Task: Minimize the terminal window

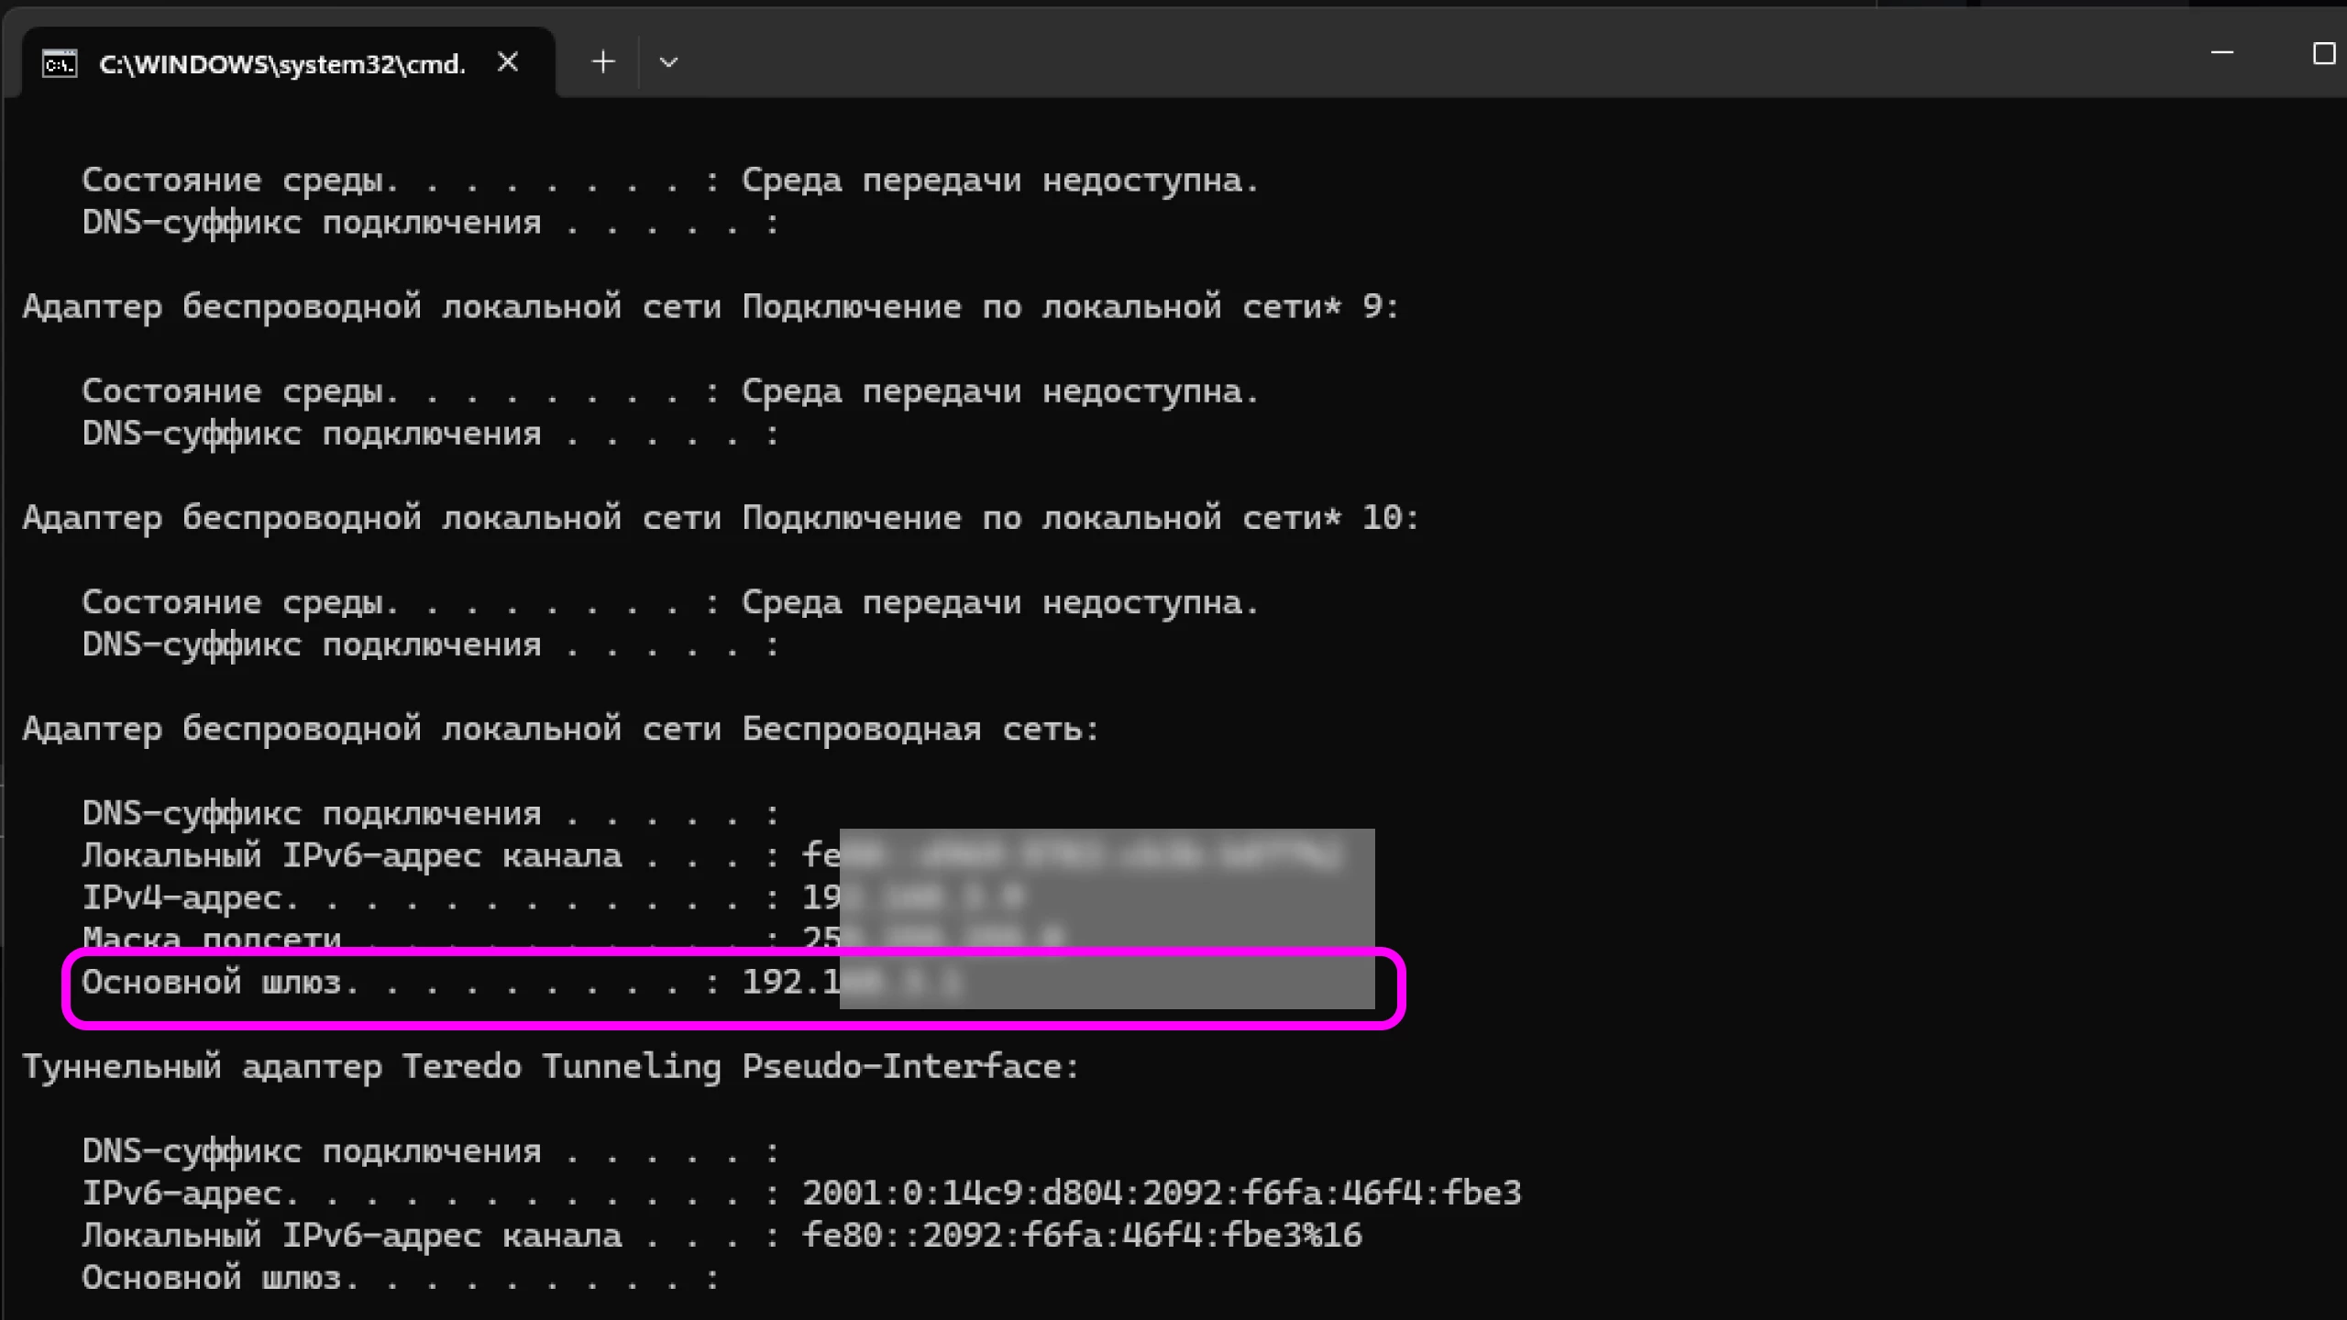Action: click(2221, 53)
